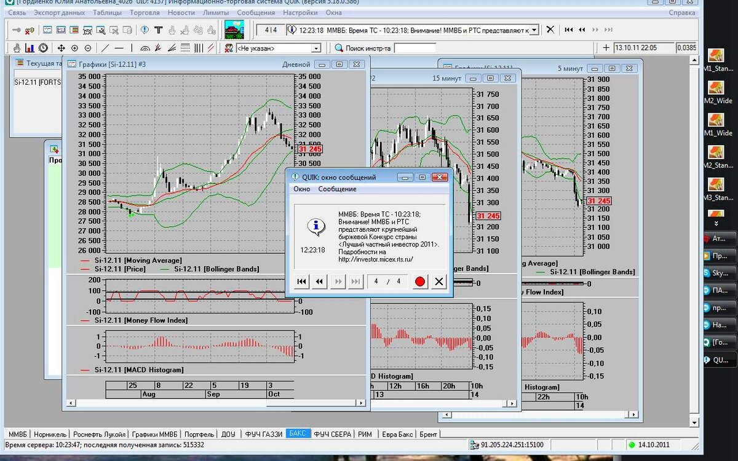738x461 pixels.
Task: Click the person with red cross icon
Action: (x=229, y=48)
